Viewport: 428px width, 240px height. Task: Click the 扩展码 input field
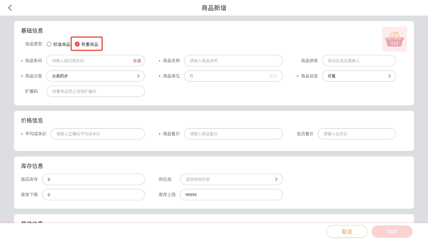coord(95,91)
